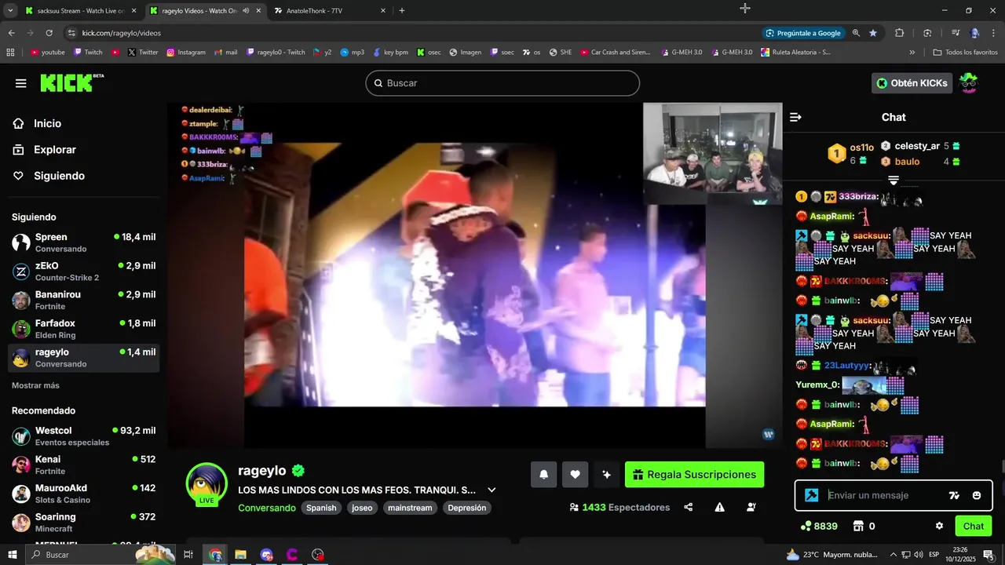Show more bookmarks chevron

tap(912, 53)
